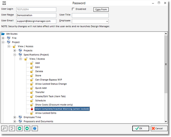Check the Disabled checkbox
Image resolution: width=171 pixels, height=137 pixels.
73,9
